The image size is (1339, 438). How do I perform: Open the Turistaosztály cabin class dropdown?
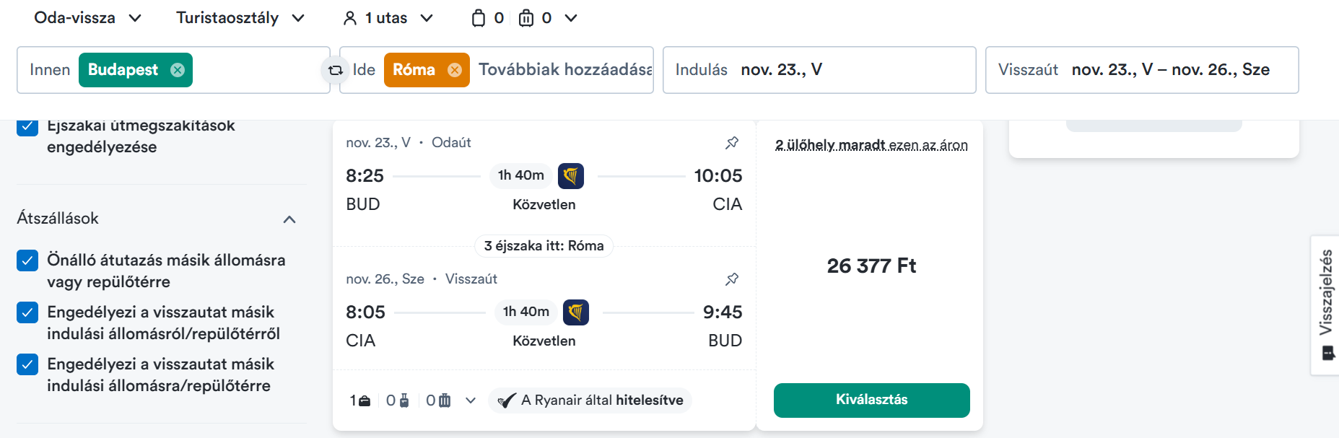(240, 18)
